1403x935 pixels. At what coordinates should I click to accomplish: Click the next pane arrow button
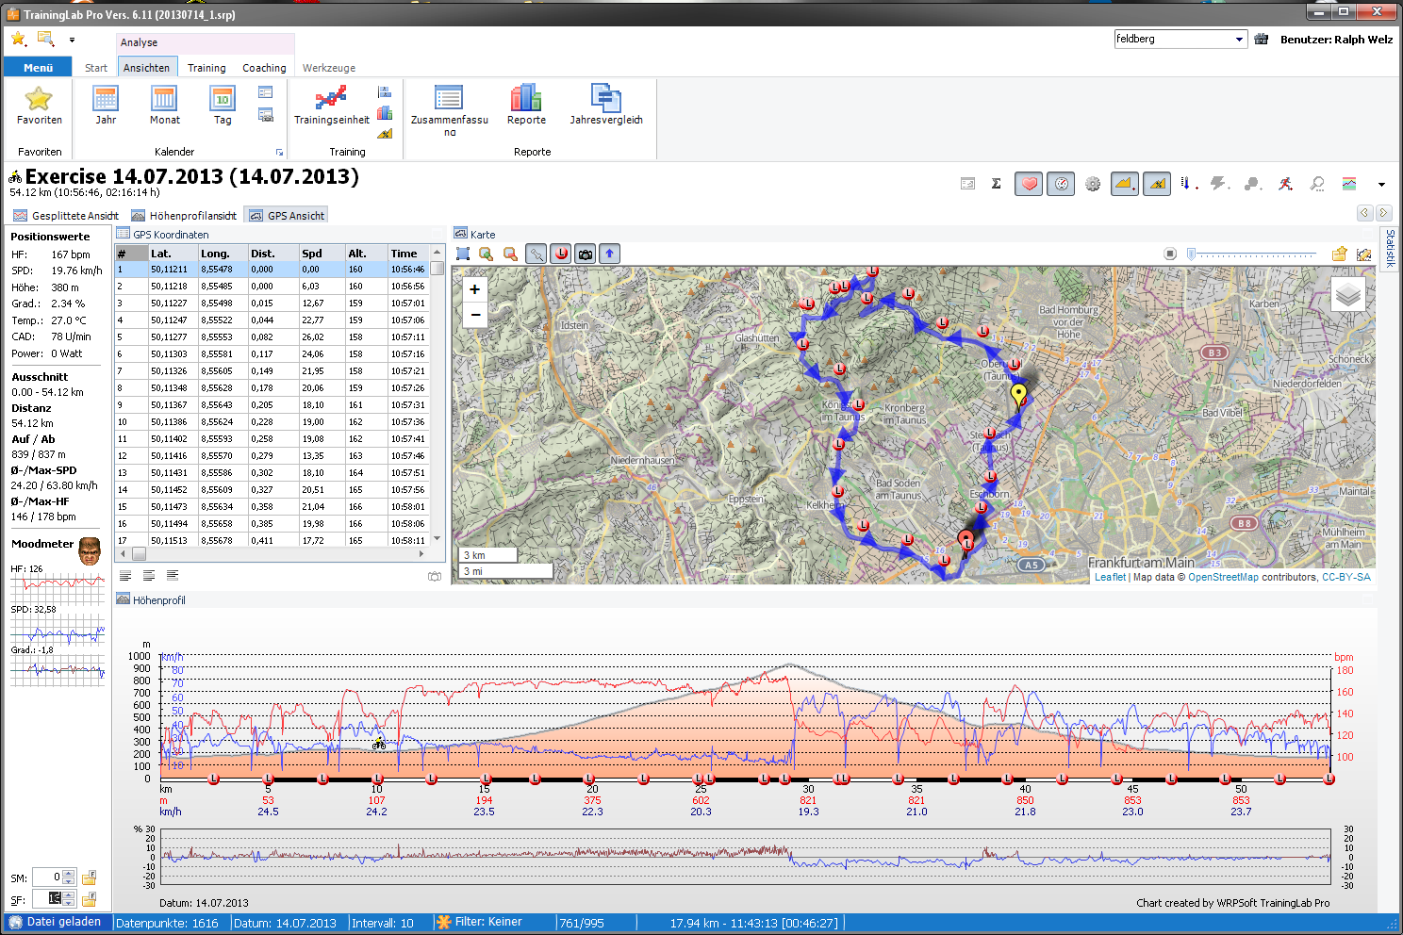1383,213
